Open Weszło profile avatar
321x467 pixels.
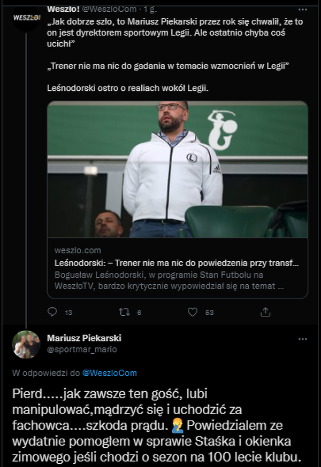26,17
